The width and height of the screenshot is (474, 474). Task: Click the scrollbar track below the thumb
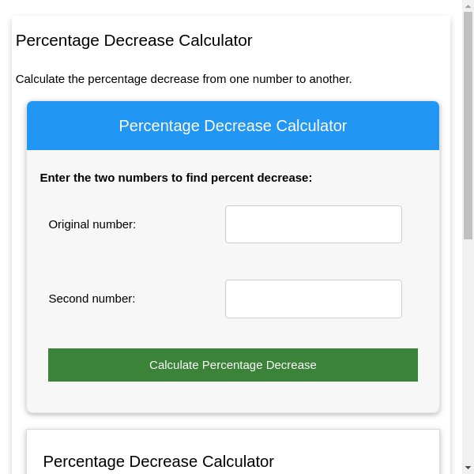point(468,355)
